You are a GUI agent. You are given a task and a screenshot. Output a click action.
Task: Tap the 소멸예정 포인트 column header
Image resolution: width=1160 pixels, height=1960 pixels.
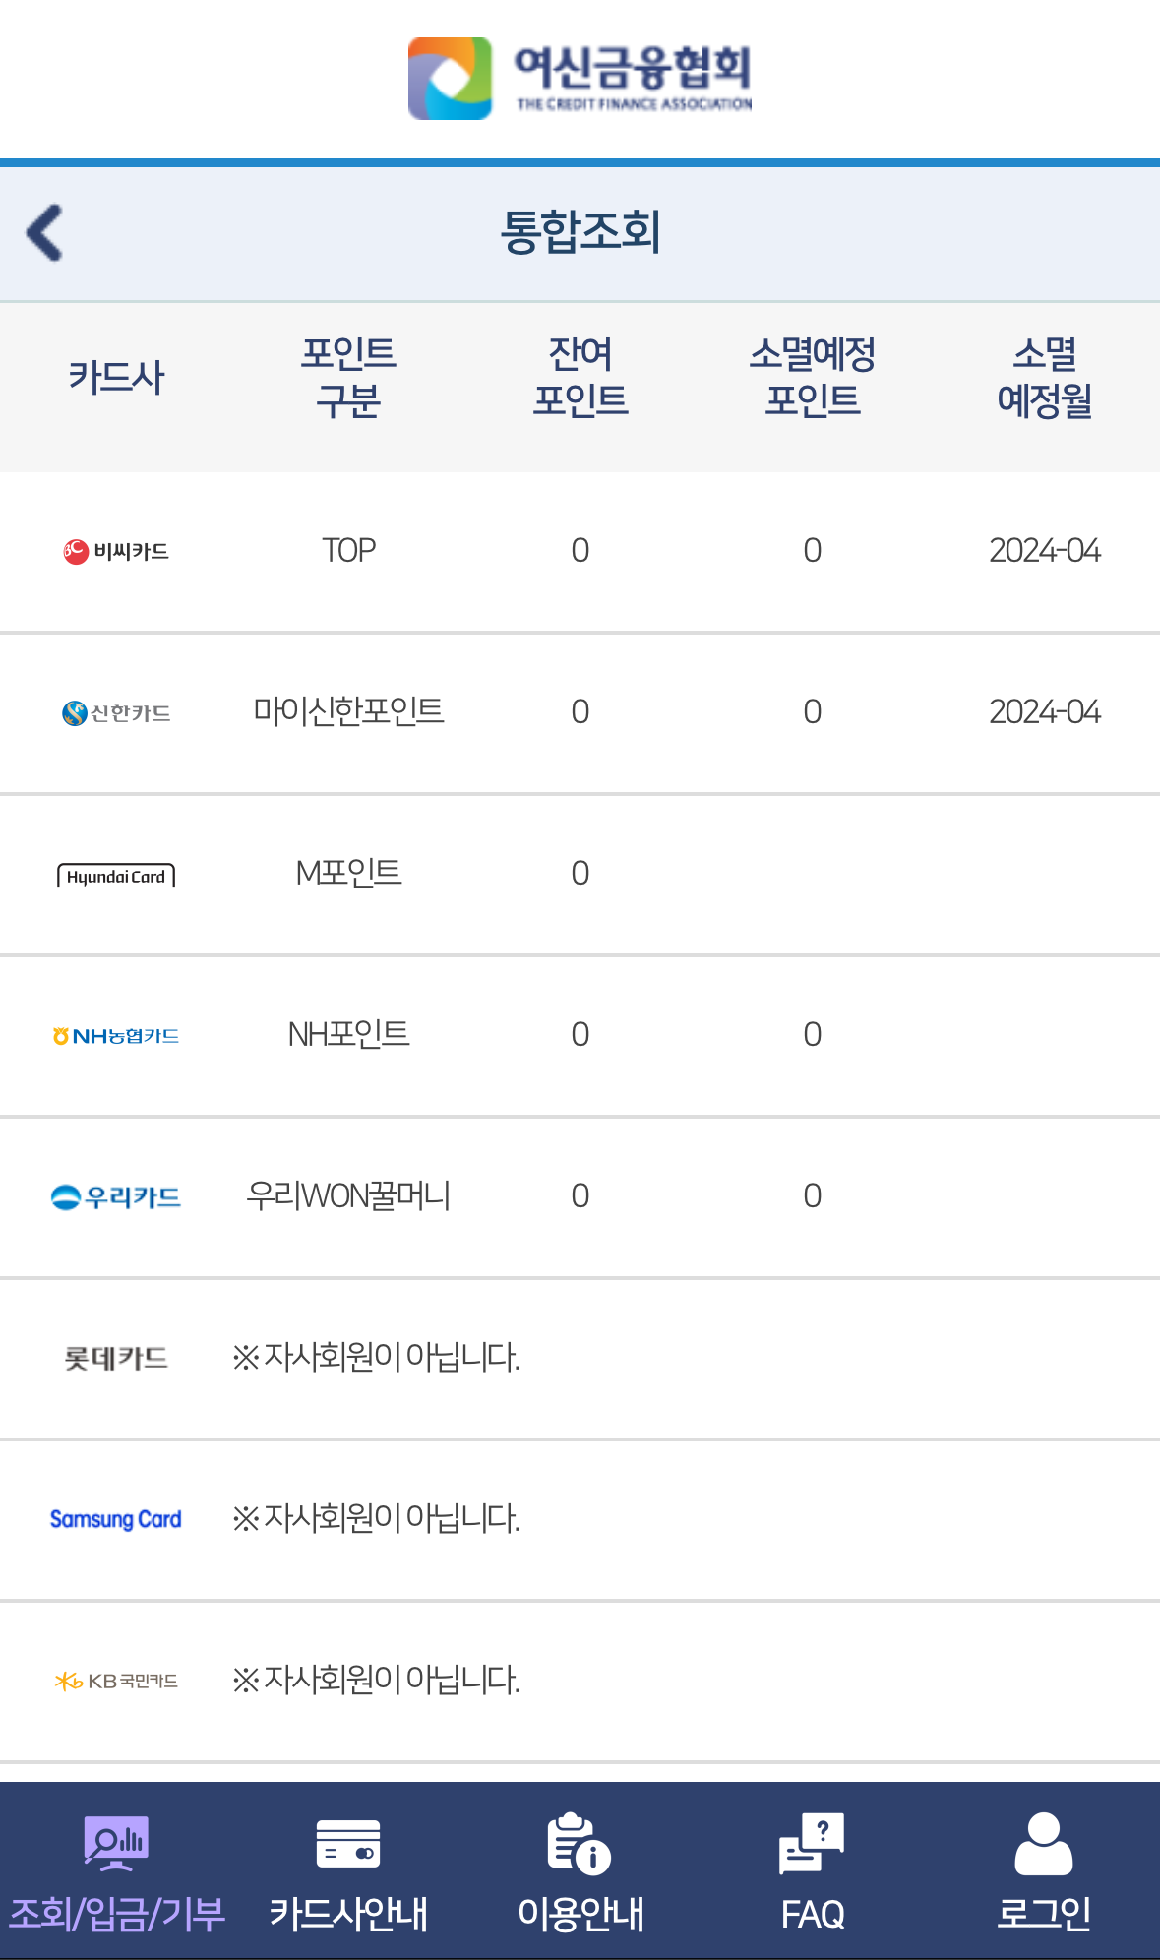[813, 377]
